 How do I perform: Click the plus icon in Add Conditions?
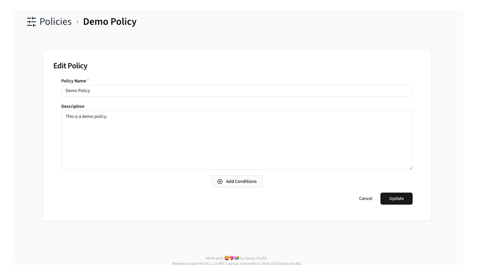pos(220,181)
